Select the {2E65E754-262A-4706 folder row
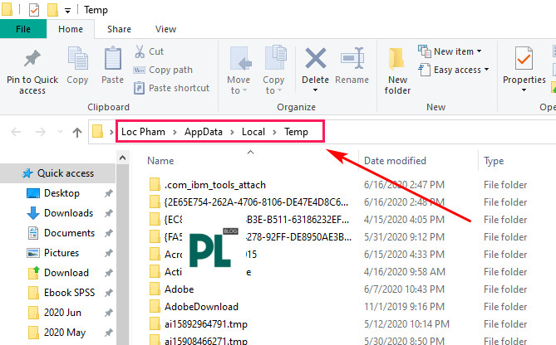The height and width of the screenshot is (345, 556). (x=256, y=202)
